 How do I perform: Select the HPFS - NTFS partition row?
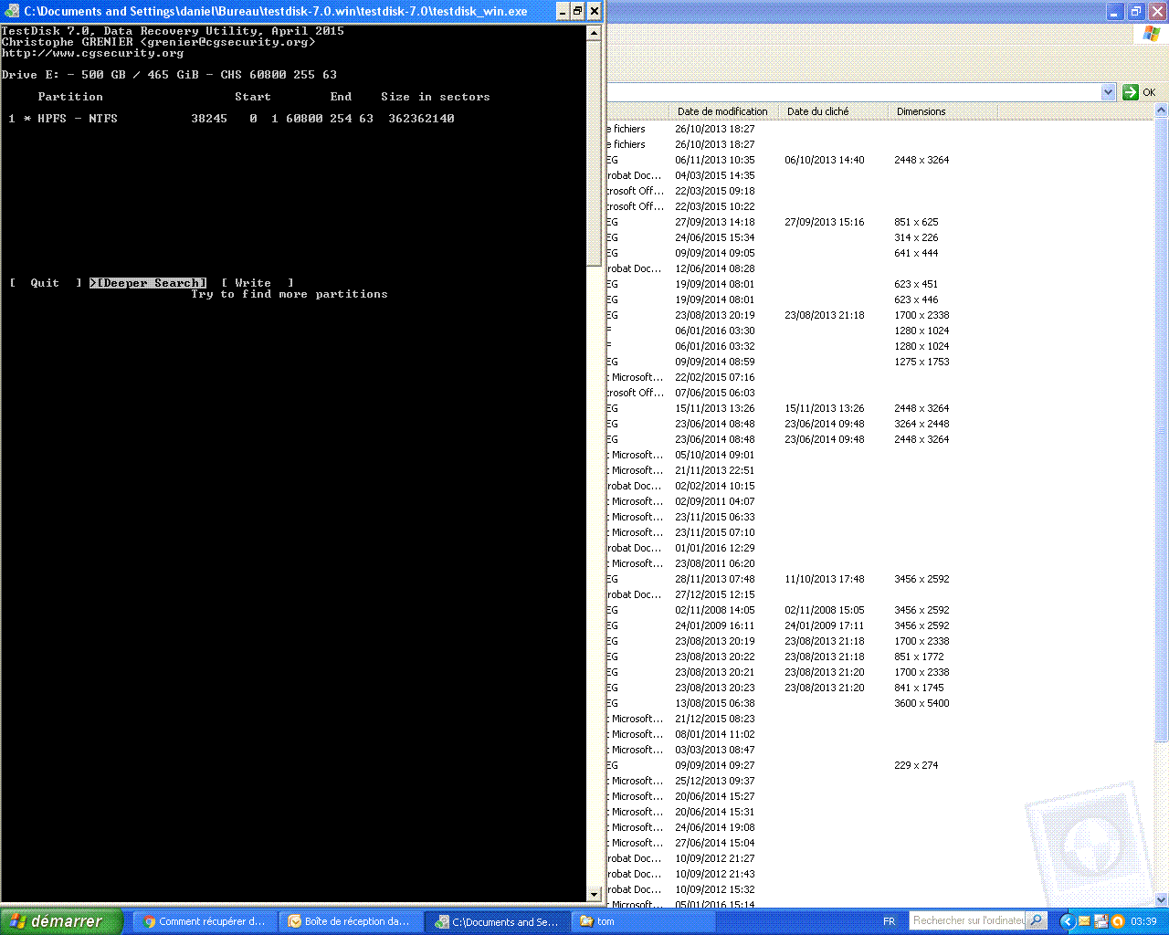tap(232, 119)
